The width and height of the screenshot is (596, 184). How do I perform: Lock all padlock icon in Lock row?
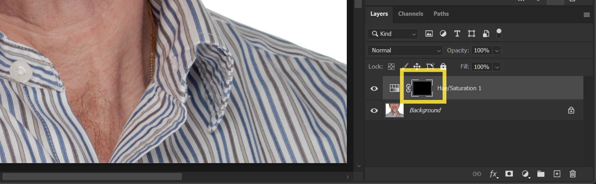(x=443, y=67)
